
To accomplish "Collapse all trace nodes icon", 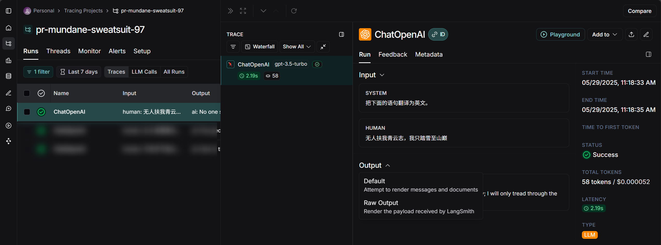I will coord(323,47).
